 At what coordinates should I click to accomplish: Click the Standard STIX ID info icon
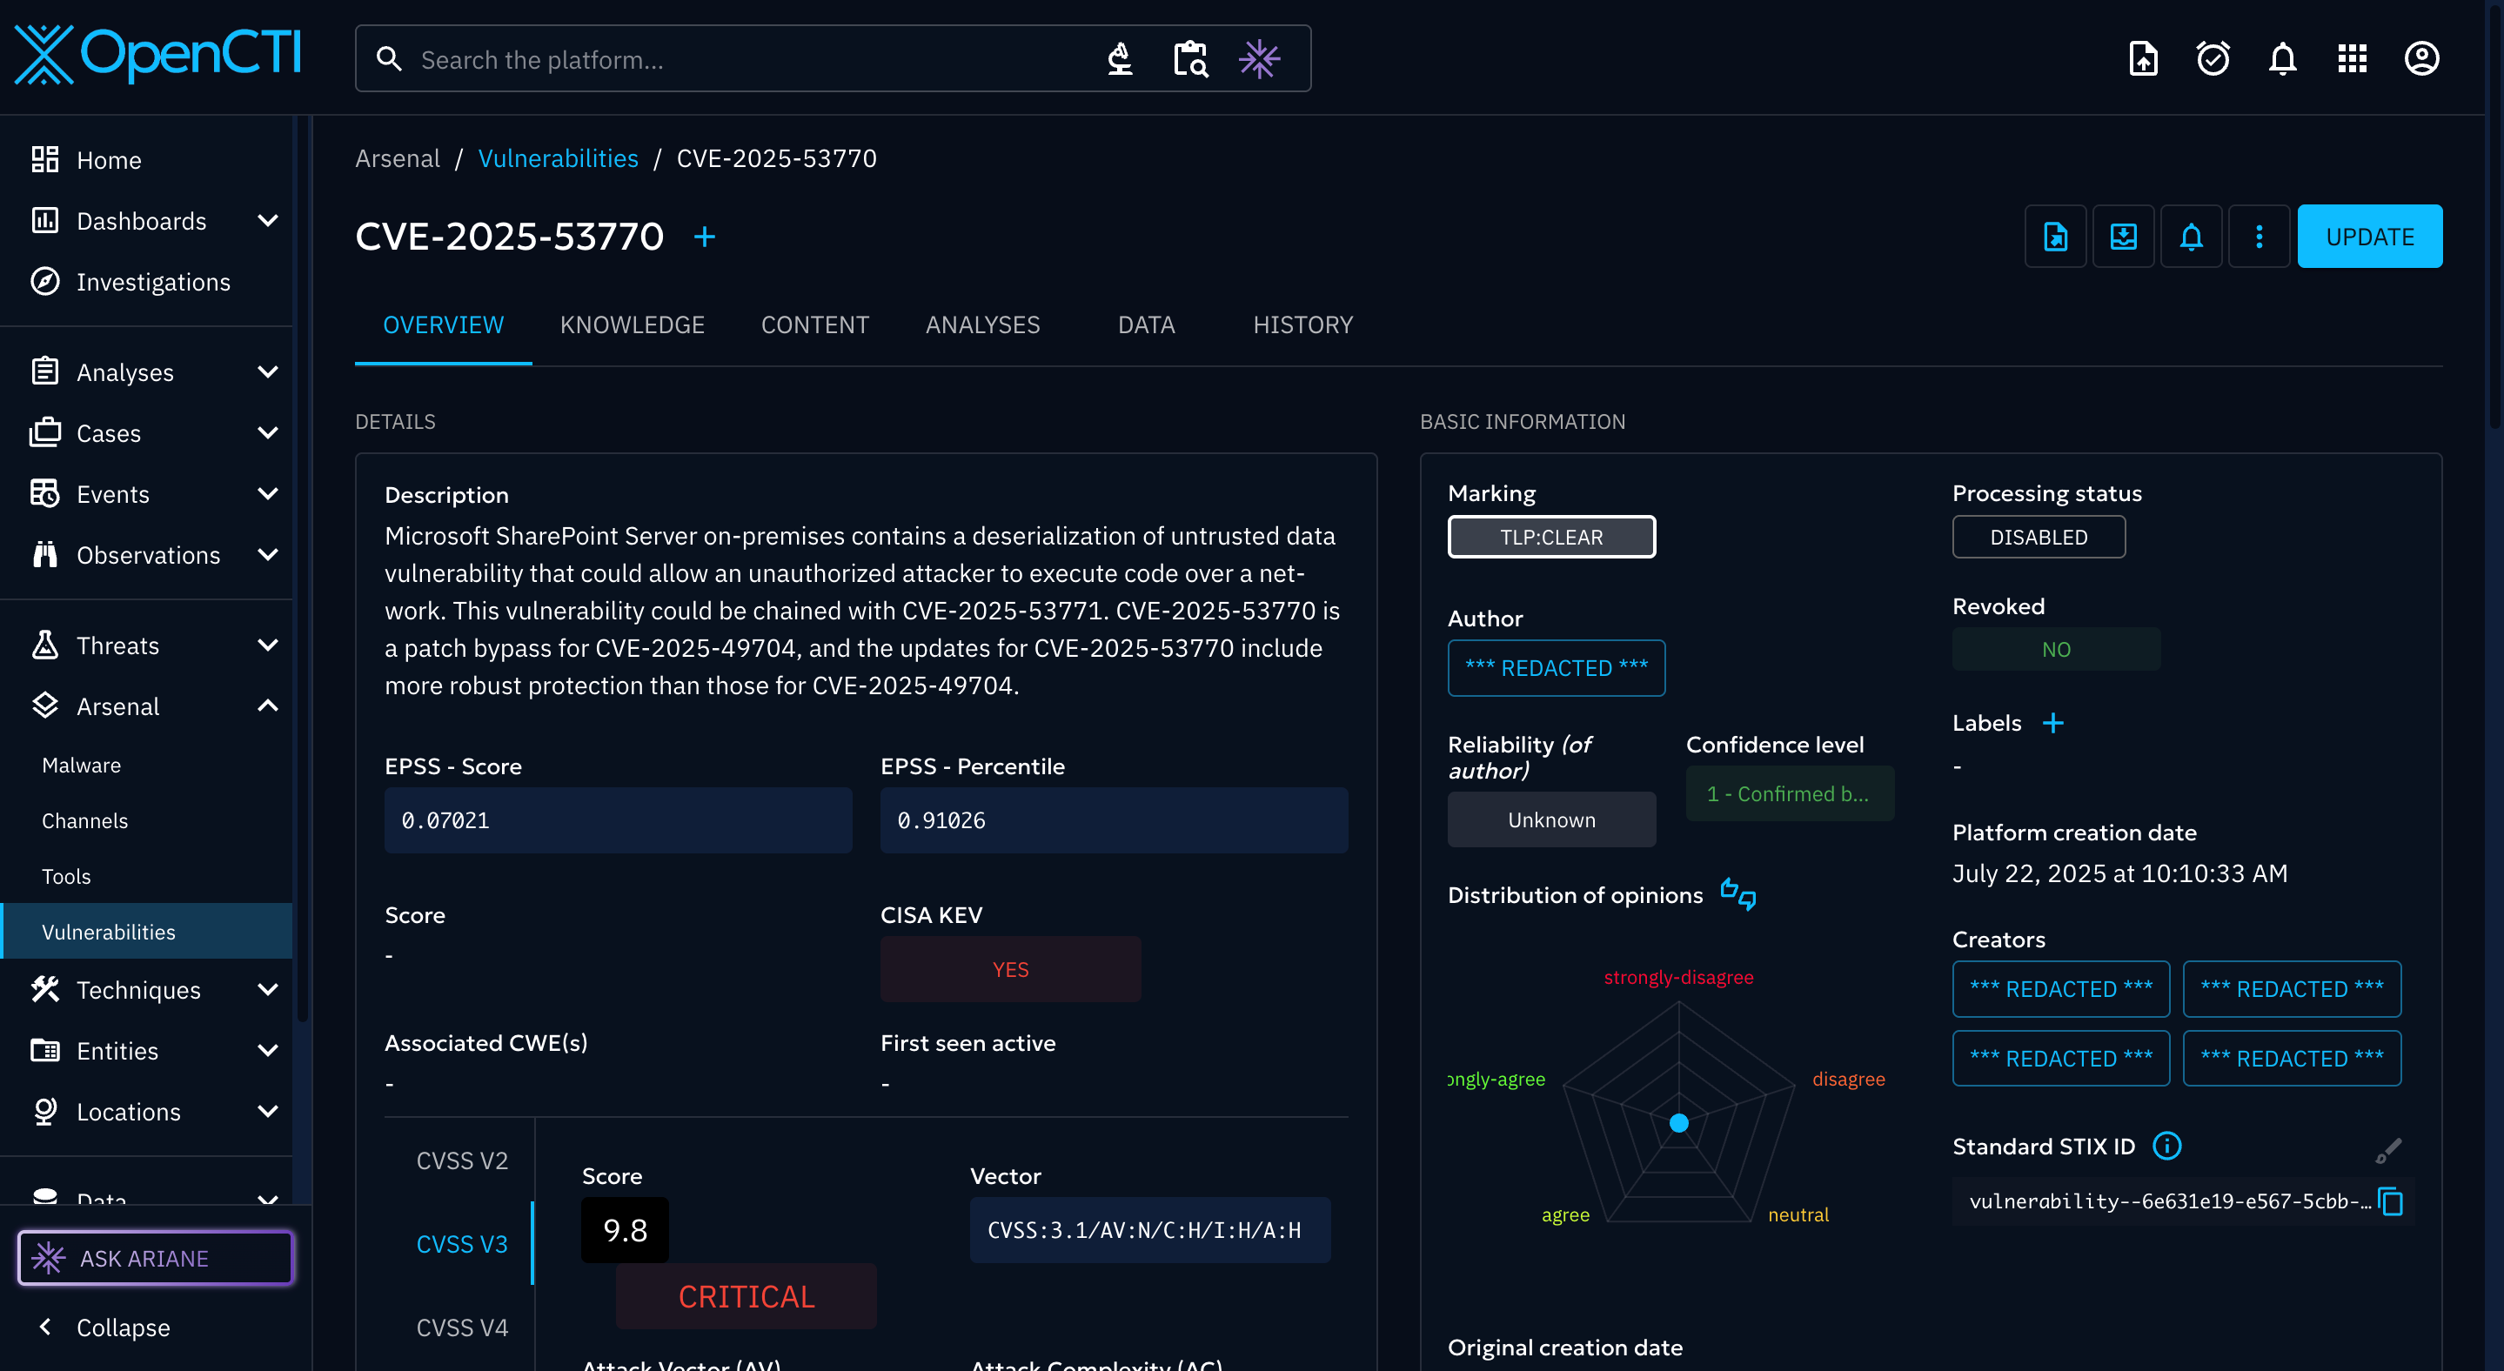coord(2166,1147)
